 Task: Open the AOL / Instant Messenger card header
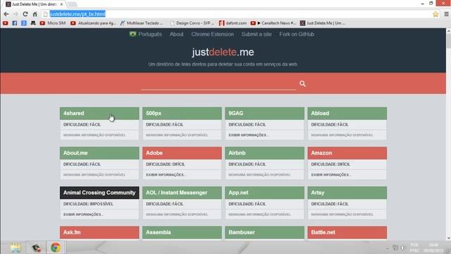(182, 193)
